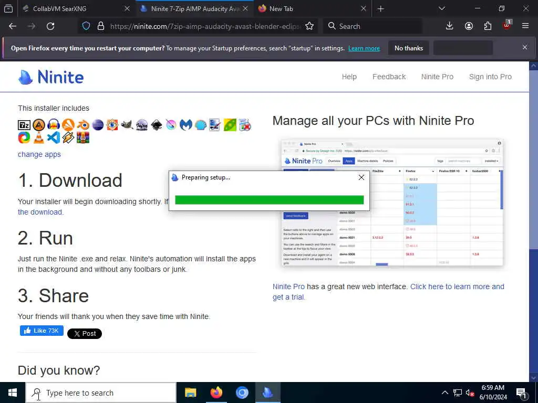
Task: Show hidden system tray icons
Action: 444,393
